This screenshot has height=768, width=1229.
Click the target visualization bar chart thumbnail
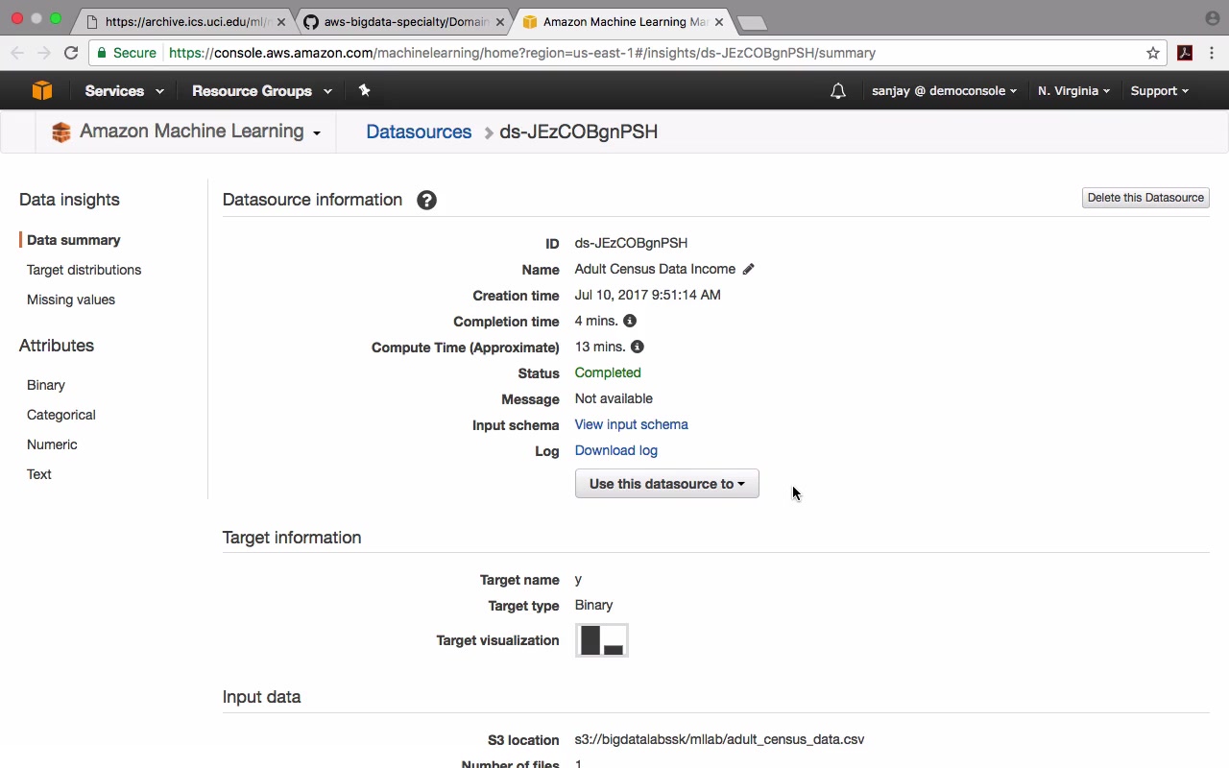pos(602,640)
